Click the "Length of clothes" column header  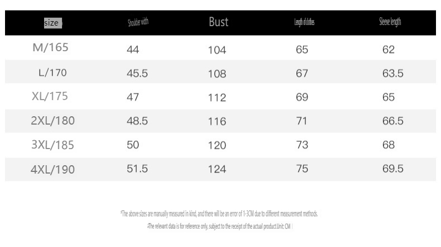click(x=304, y=23)
